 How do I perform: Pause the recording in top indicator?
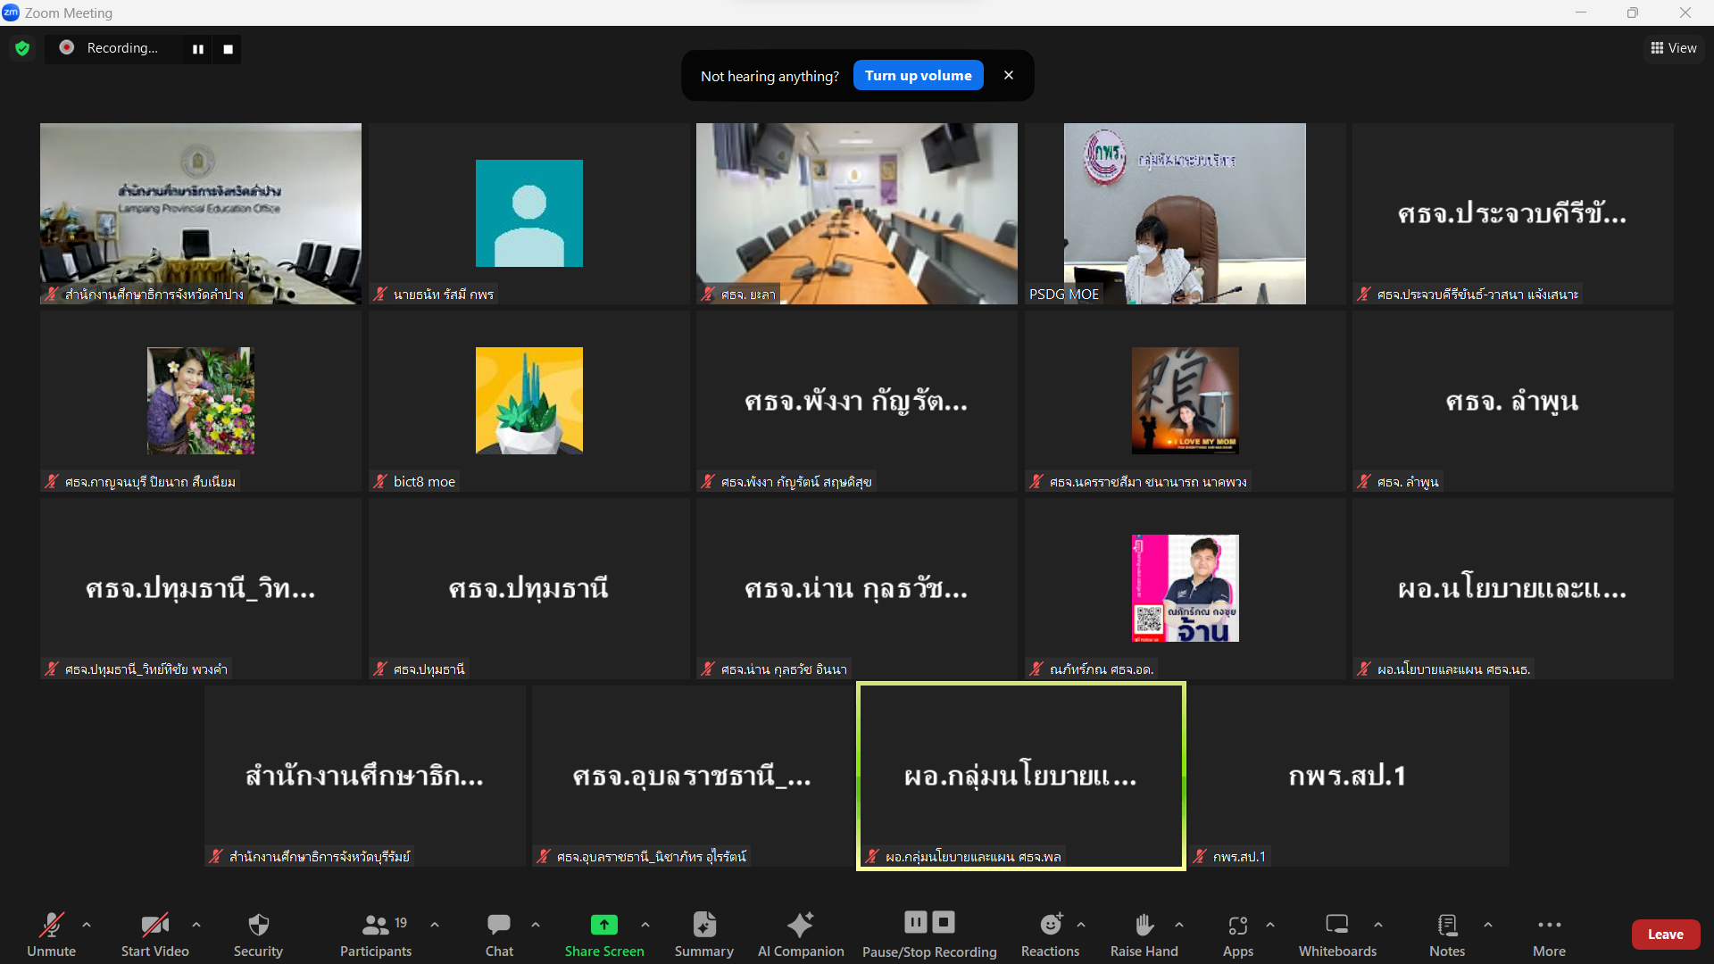198,49
